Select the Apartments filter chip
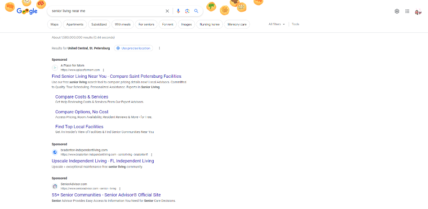 coord(75,25)
